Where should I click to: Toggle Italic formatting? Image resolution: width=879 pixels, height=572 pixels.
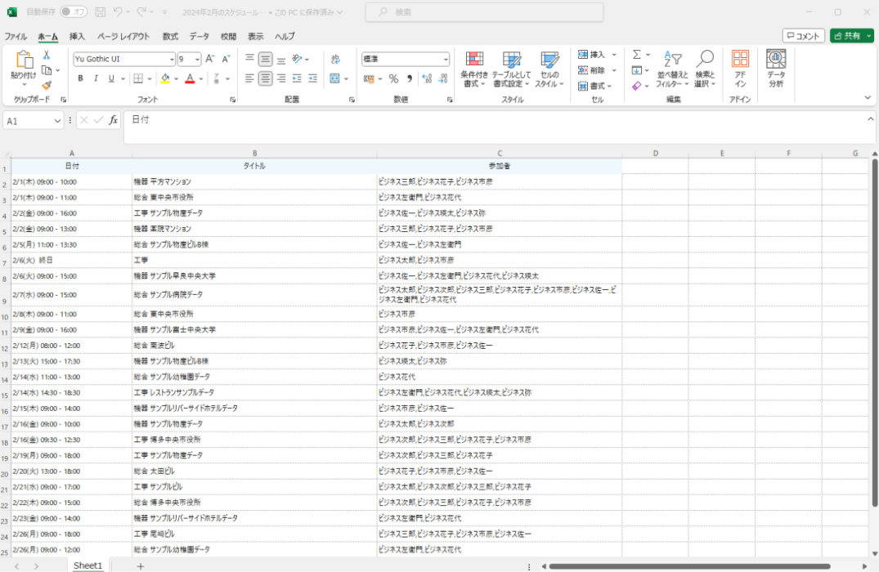point(96,78)
